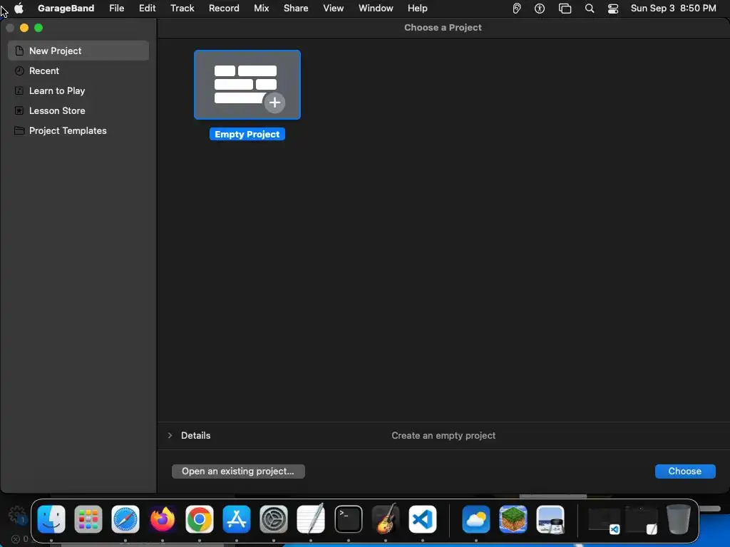The width and height of the screenshot is (730, 547).
Task: Open Minecraft from the Dock
Action: tap(513, 519)
